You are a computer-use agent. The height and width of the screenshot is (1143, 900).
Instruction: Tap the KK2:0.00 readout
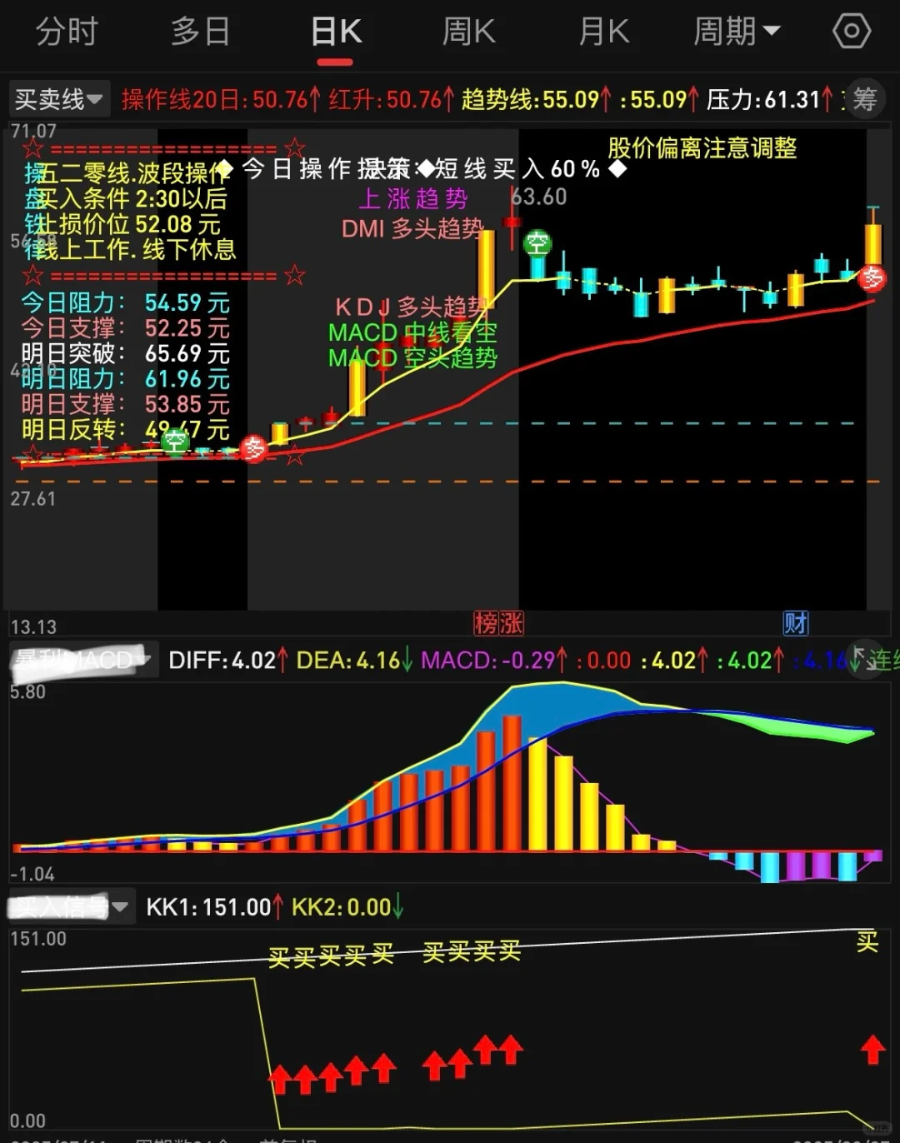[x=347, y=907]
